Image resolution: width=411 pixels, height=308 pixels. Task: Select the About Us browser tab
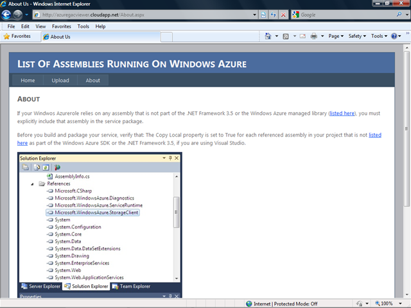click(x=101, y=37)
